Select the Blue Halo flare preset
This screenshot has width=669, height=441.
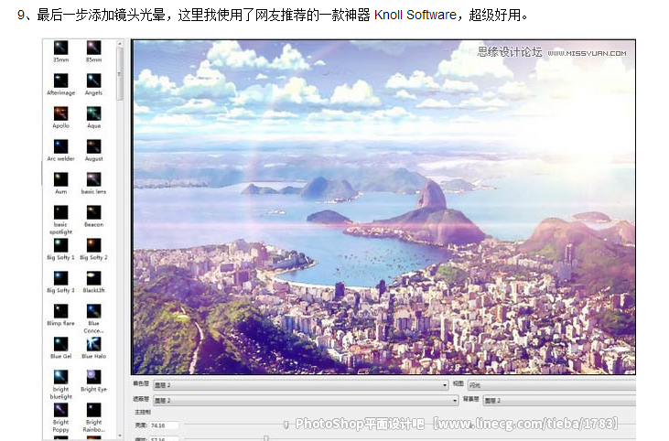click(x=93, y=348)
